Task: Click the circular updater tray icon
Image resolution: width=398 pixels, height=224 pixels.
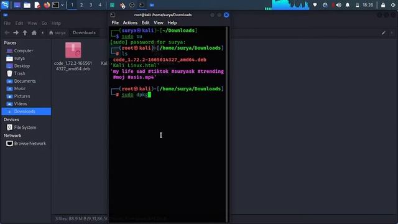Action: click(x=325, y=5)
